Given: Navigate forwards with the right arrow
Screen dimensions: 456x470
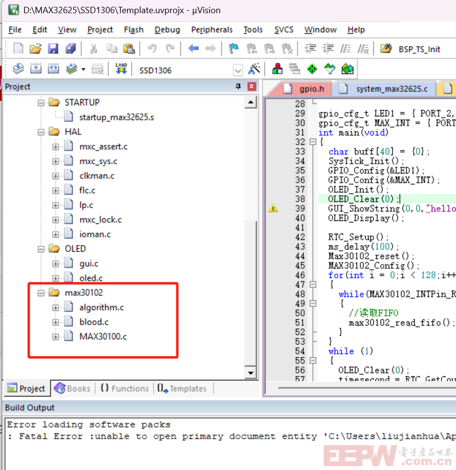Looking at the screenshot, I should pyautogui.click(x=210, y=48).
